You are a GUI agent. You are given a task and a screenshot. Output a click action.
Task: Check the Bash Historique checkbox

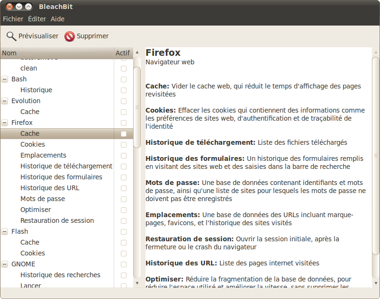(124, 90)
